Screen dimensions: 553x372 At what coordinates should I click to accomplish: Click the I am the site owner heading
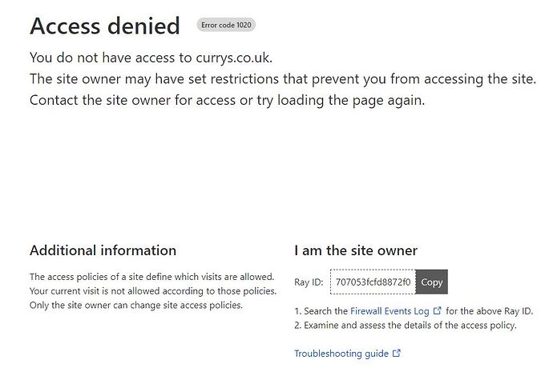coord(356,250)
